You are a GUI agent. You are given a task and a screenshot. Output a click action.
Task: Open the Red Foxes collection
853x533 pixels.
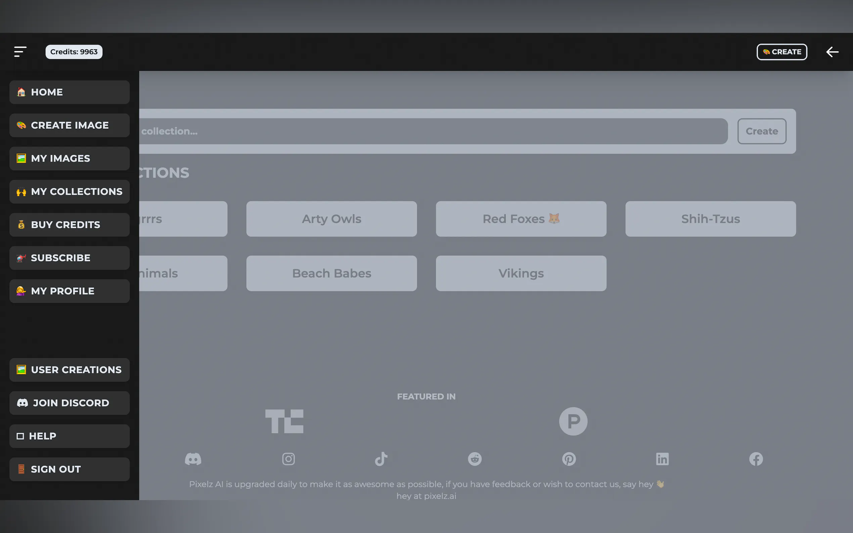(x=521, y=219)
